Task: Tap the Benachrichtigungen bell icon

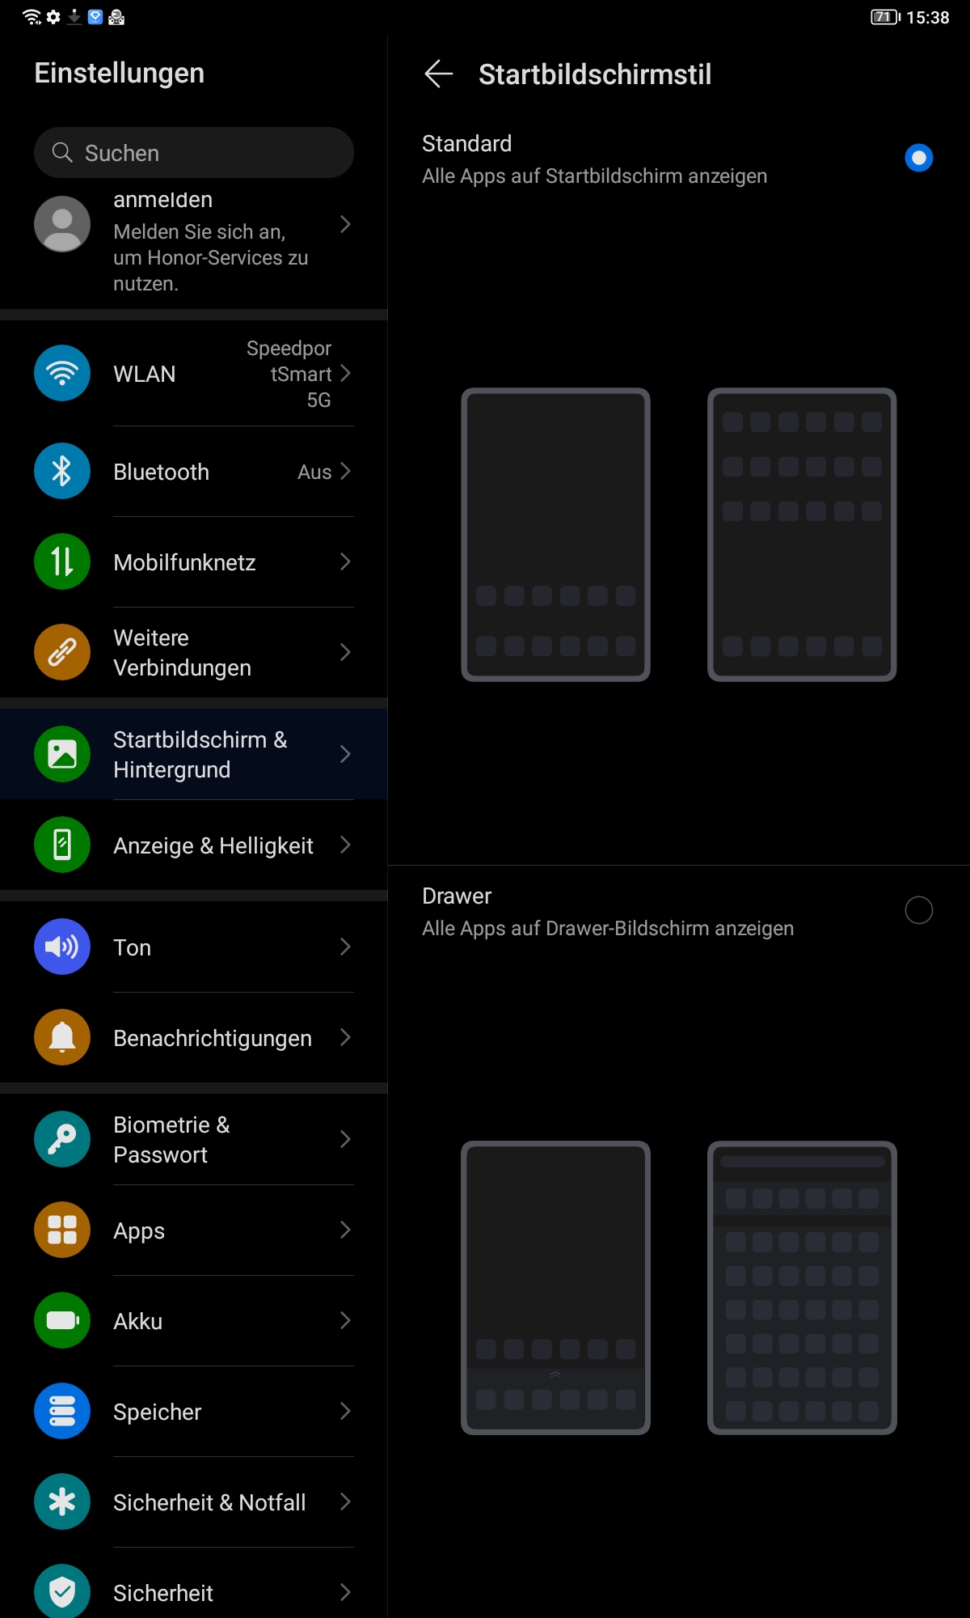Action: click(x=62, y=1037)
